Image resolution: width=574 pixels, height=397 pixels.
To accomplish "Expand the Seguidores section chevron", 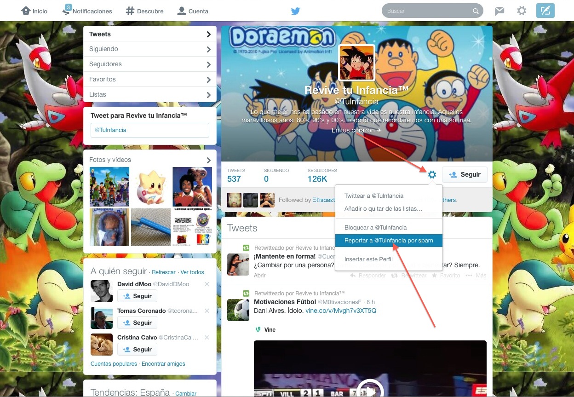I will click(x=209, y=64).
